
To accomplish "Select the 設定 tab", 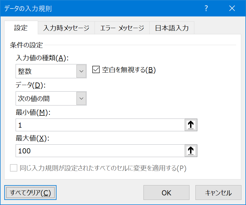I will click(x=21, y=28).
